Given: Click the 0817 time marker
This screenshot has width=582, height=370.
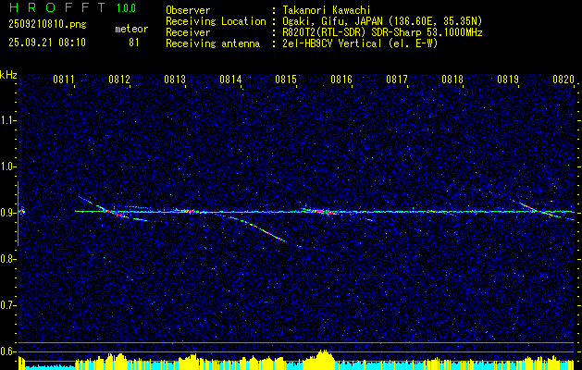Looking at the screenshot, I should [397, 79].
